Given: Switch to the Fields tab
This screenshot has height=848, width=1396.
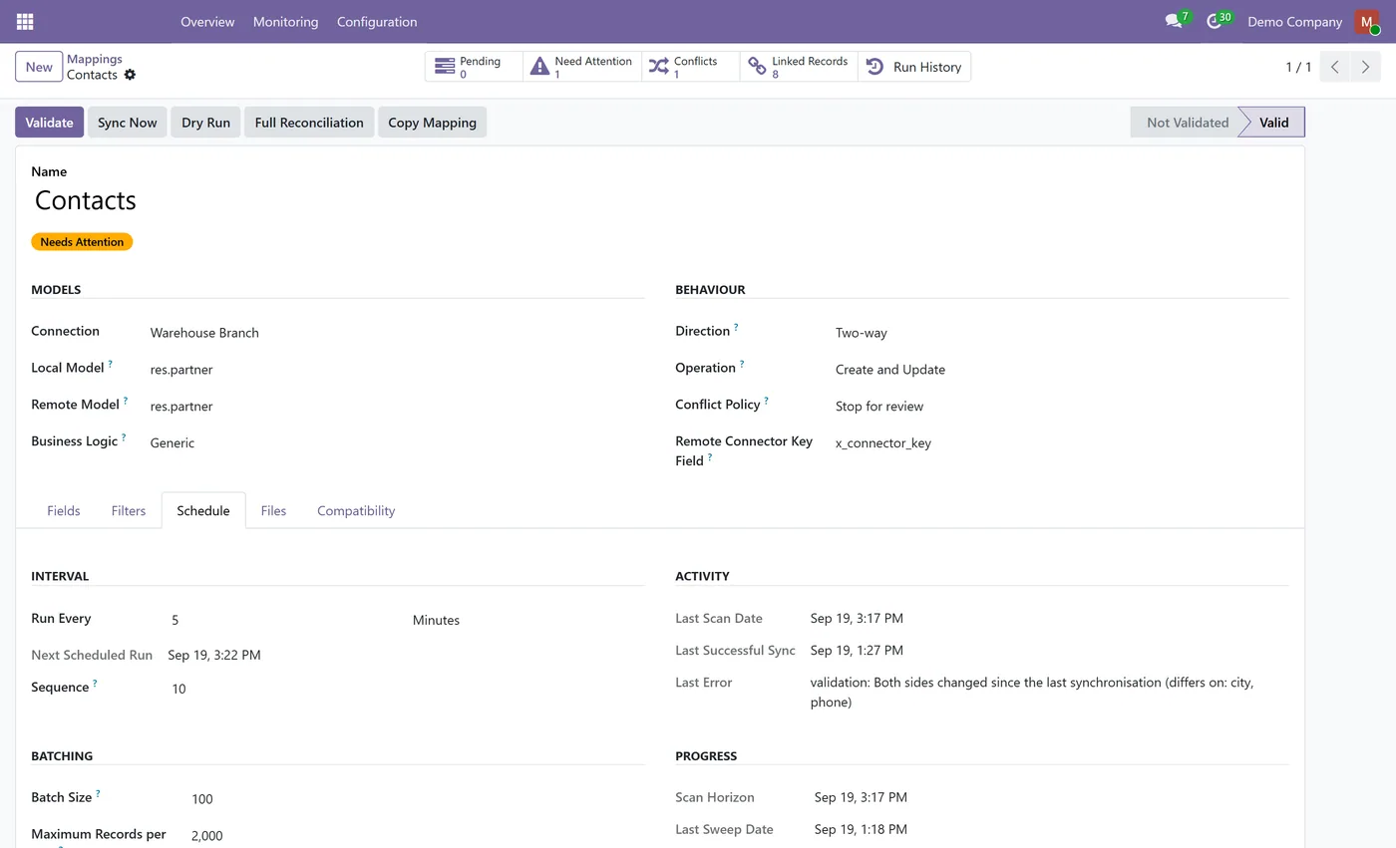Looking at the screenshot, I should [x=63, y=510].
